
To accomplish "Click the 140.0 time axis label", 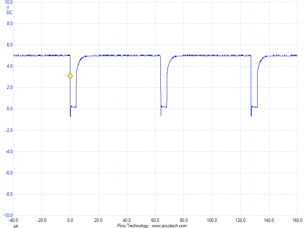I will (269, 220).
